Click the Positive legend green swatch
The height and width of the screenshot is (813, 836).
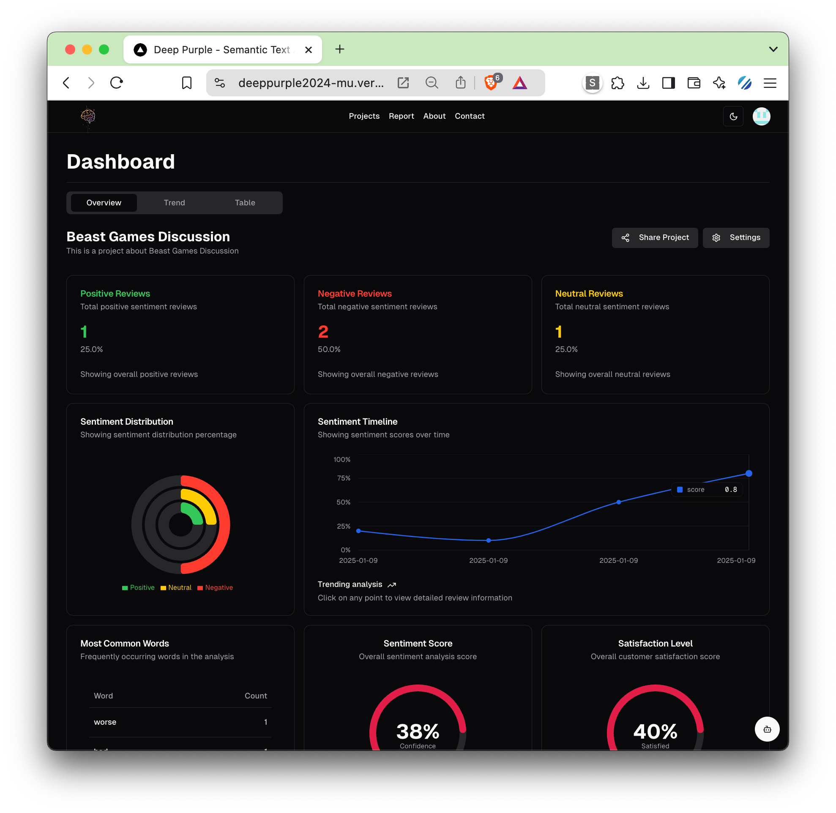pos(125,588)
